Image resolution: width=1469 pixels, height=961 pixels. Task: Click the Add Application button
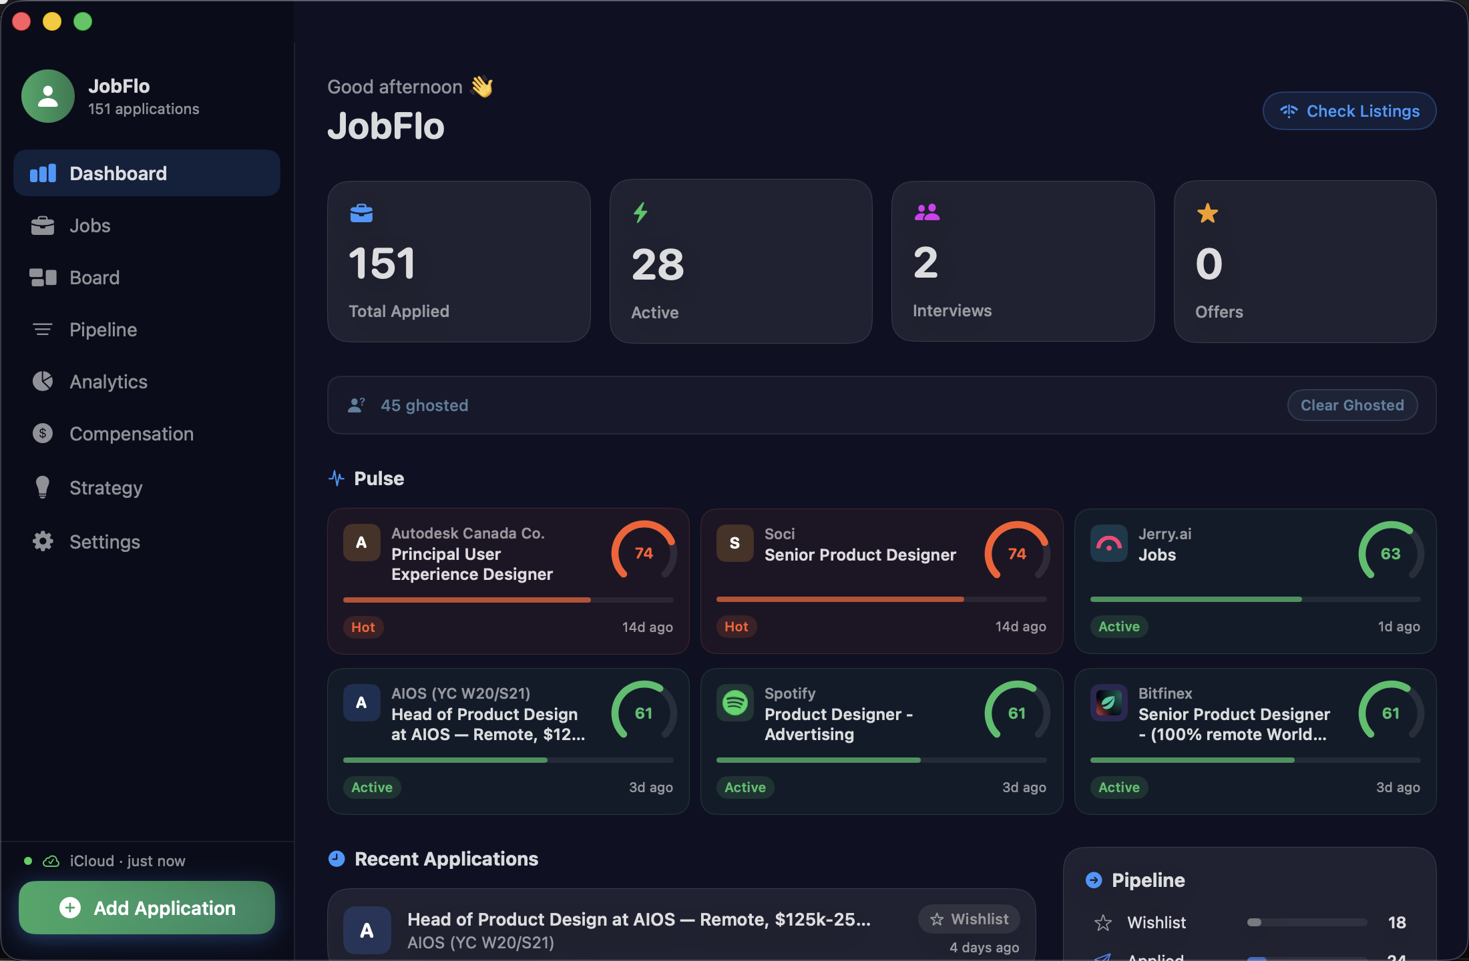(147, 908)
